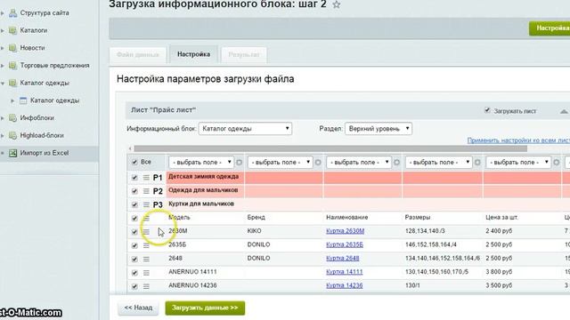Screen dimensions: 570x320
Task: Click row menu icon for ANERNUO 14236
Action: click(x=146, y=286)
